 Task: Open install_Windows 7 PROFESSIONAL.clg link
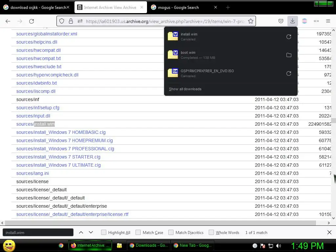pyautogui.click(x=65, y=149)
